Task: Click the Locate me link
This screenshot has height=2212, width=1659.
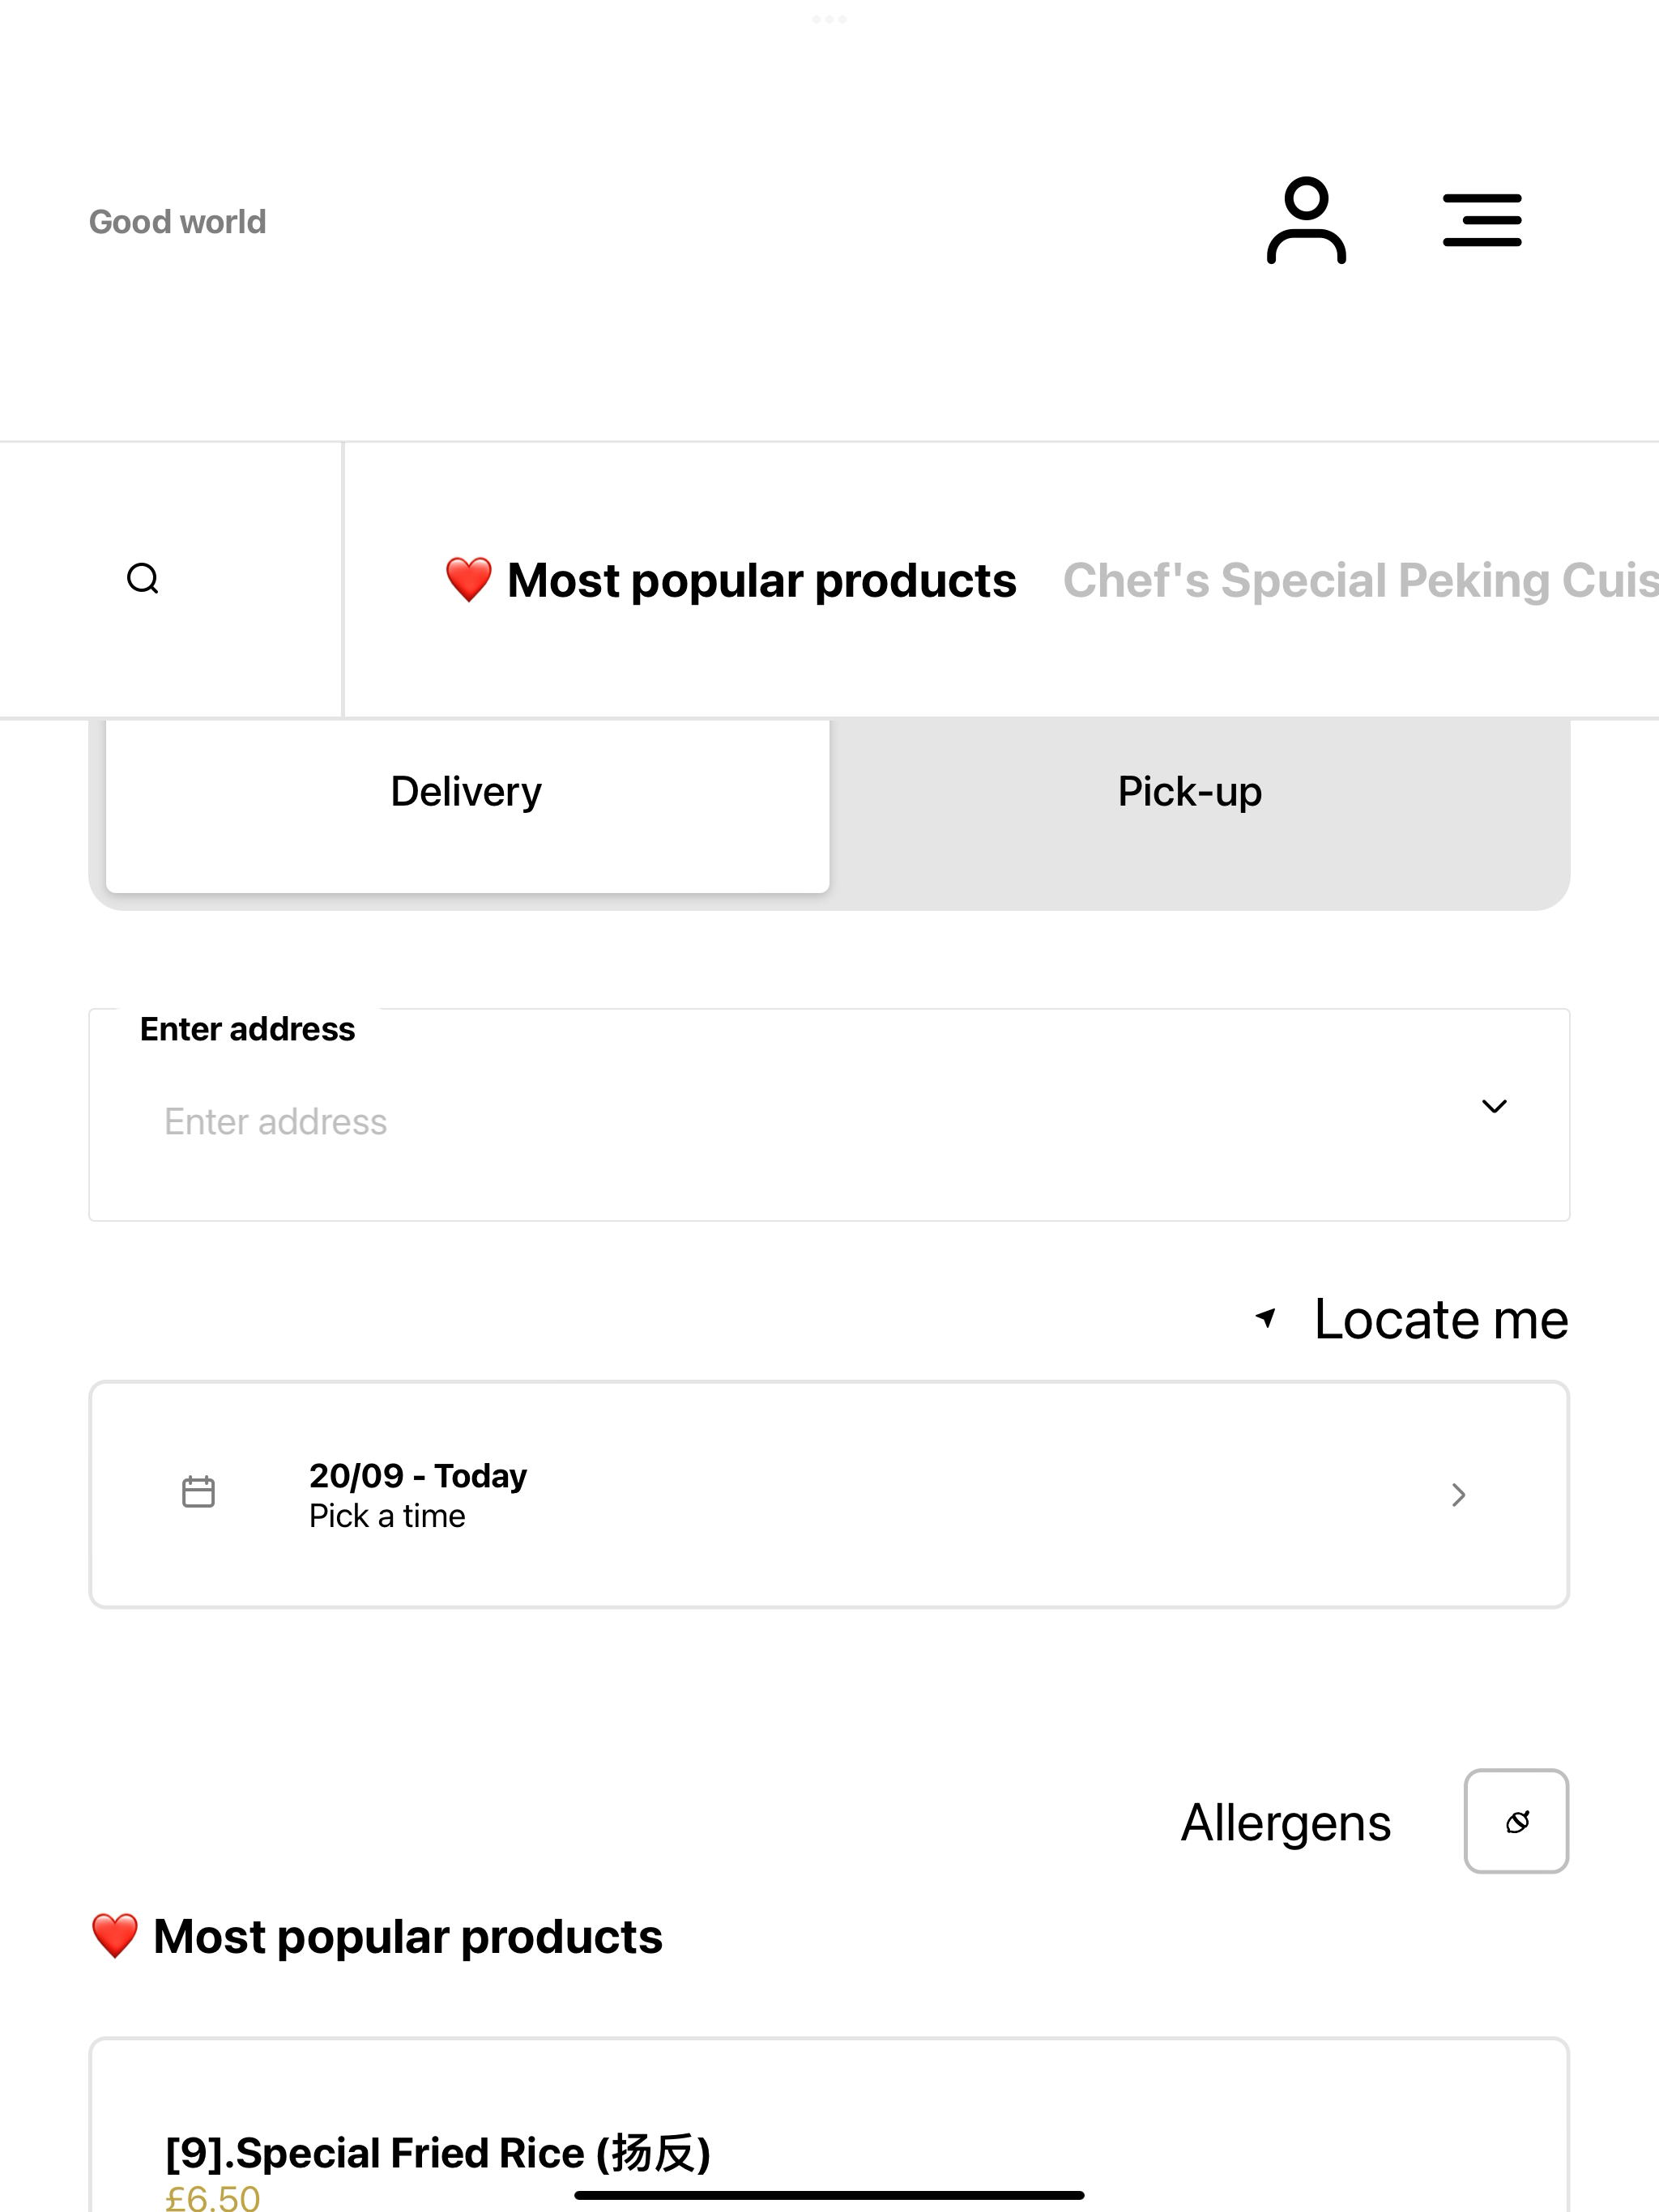Action: click(1441, 1319)
